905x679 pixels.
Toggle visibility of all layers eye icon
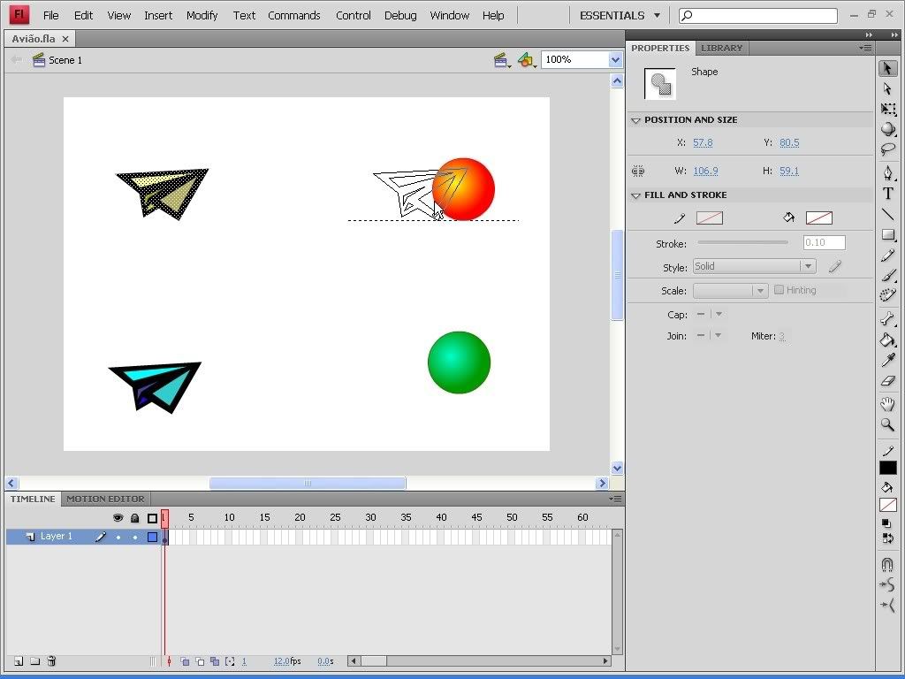(x=118, y=518)
